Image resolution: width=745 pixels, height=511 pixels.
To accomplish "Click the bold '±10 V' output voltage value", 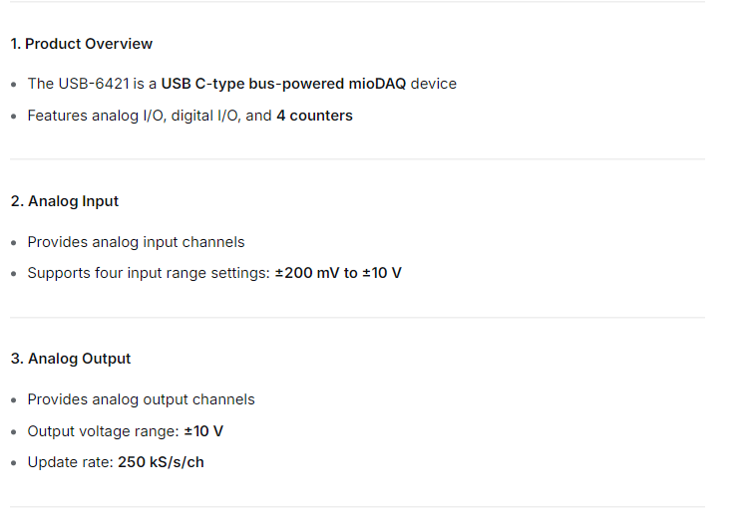I will coord(203,431).
